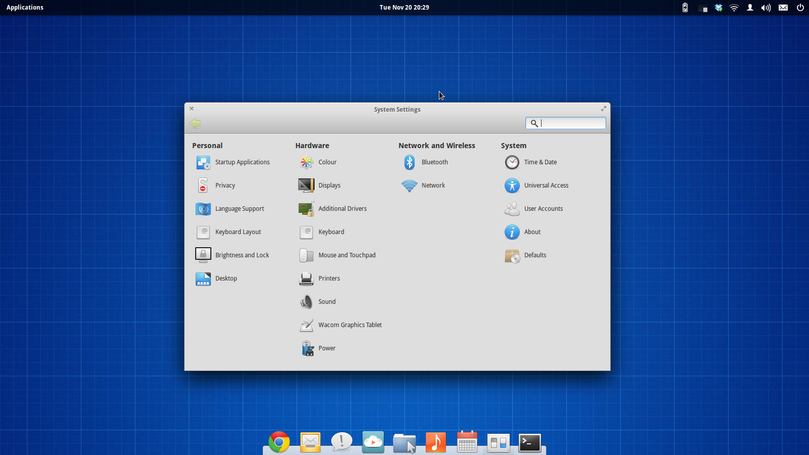This screenshot has width=809, height=455.
Task: Click the Additional Drivers icon
Action: (306, 209)
